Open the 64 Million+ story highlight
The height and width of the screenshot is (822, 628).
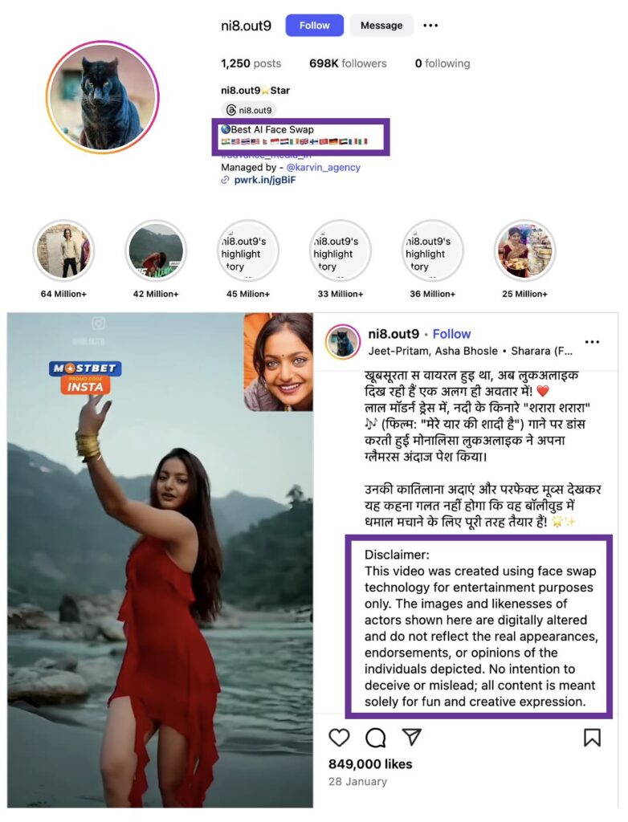click(63, 250)
